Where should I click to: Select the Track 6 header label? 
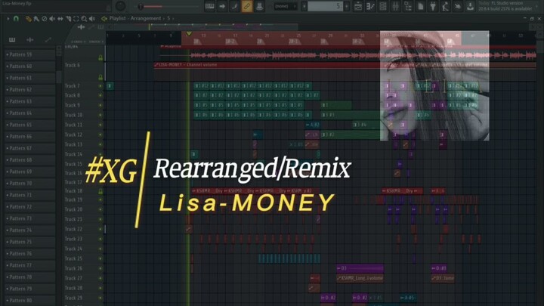point(73,65)
